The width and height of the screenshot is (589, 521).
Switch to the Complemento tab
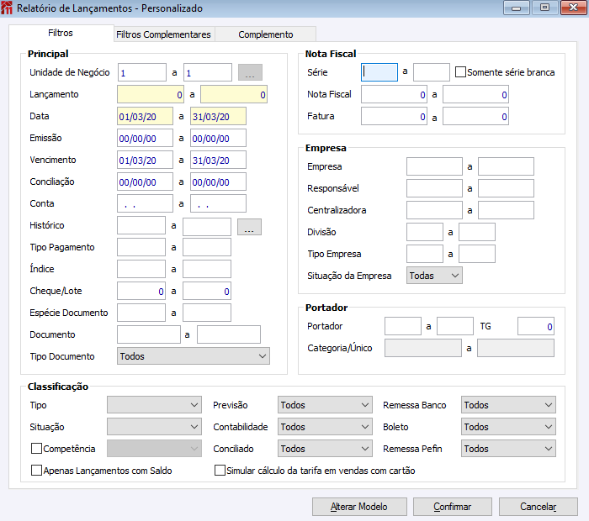pyautogui.click(x=266, y=34)
